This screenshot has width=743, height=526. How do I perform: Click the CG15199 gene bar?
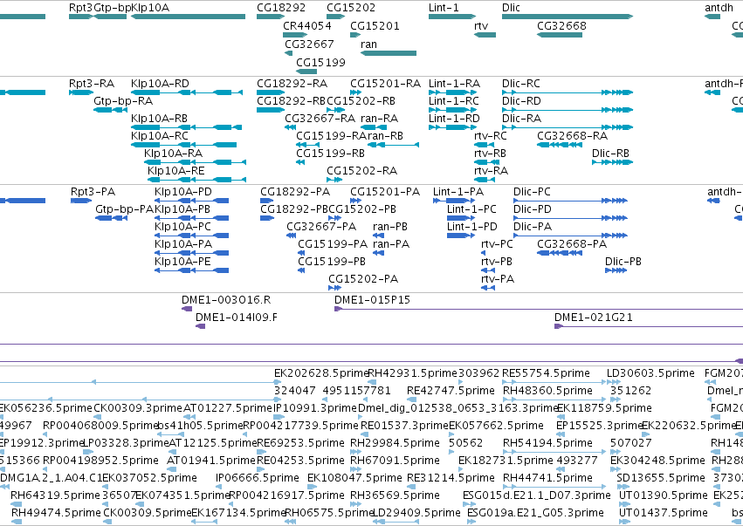[306, 72]
